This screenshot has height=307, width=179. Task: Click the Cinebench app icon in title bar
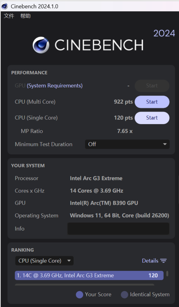pos(4,6)
